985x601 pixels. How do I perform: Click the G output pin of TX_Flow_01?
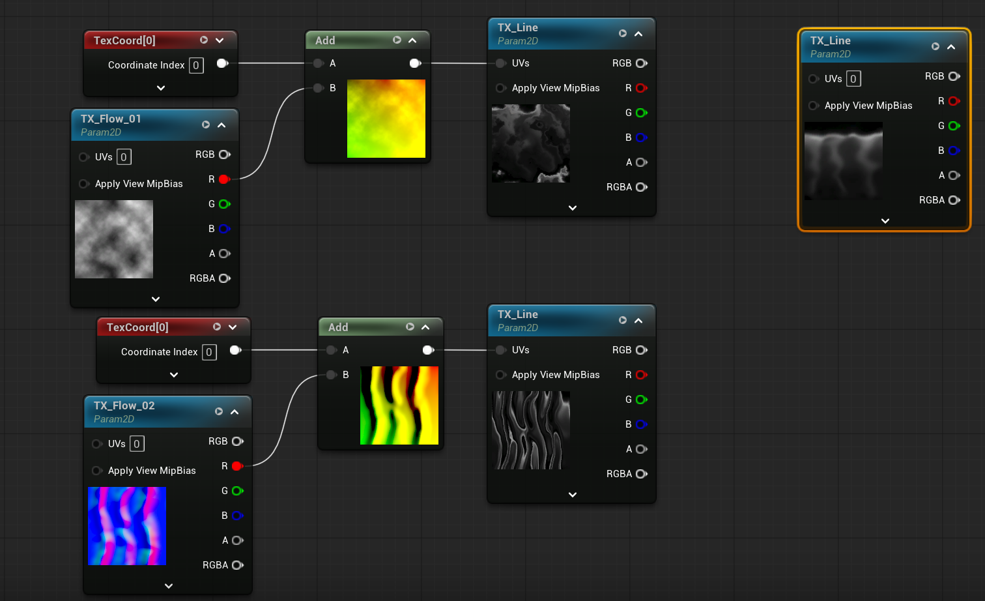225,204
